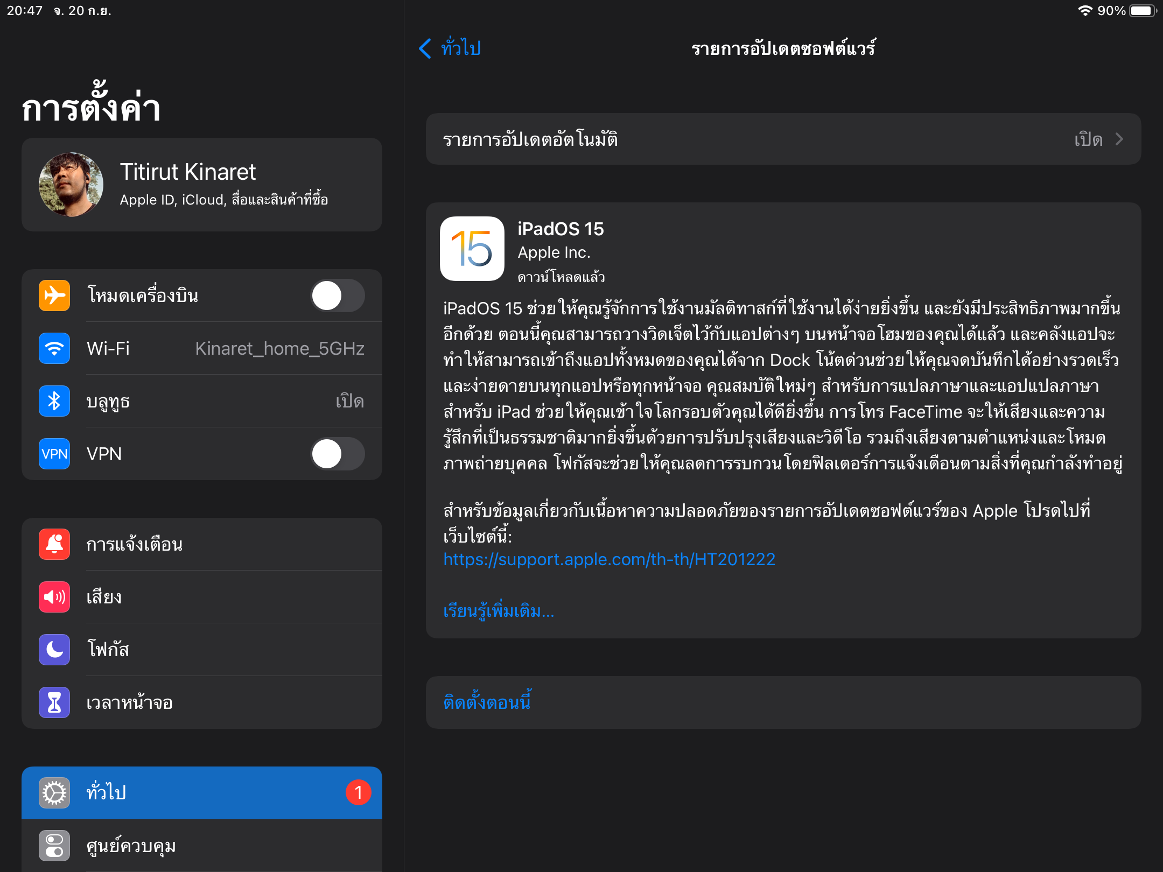The width and height of the screenshot is (1163, 872).
Task: Enable the VPN switch
Action: [x=337, y=454]
